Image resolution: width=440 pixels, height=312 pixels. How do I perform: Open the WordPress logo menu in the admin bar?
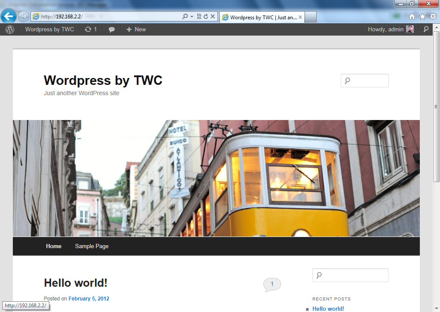tap(10, 30)
